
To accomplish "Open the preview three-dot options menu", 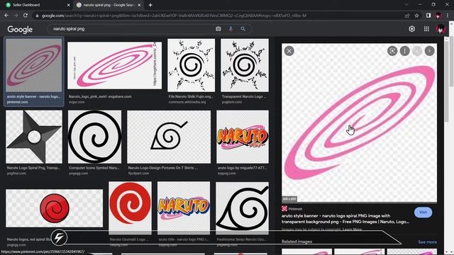I will point(404,51).
